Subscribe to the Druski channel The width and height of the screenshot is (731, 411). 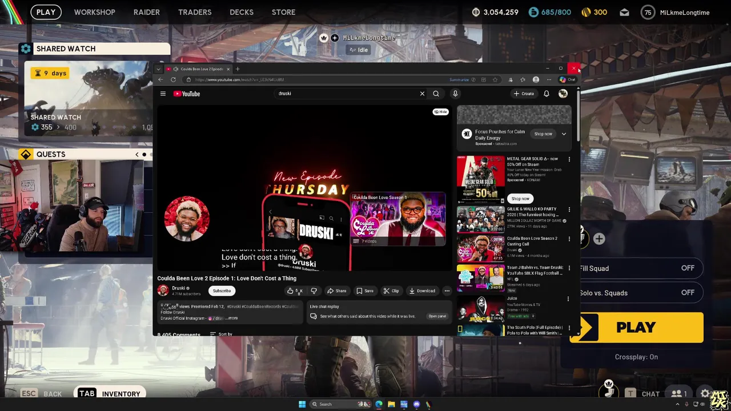click(222, 291)
